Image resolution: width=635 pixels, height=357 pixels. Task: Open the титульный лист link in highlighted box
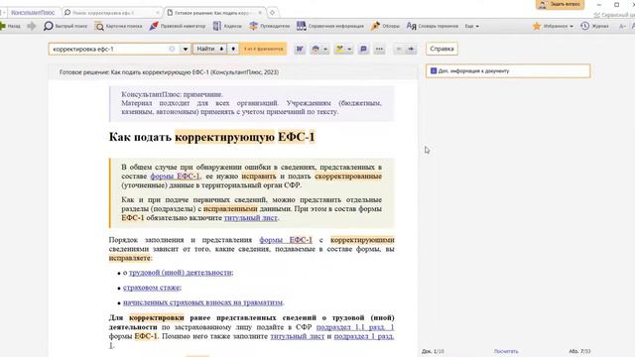coord(251,218)
